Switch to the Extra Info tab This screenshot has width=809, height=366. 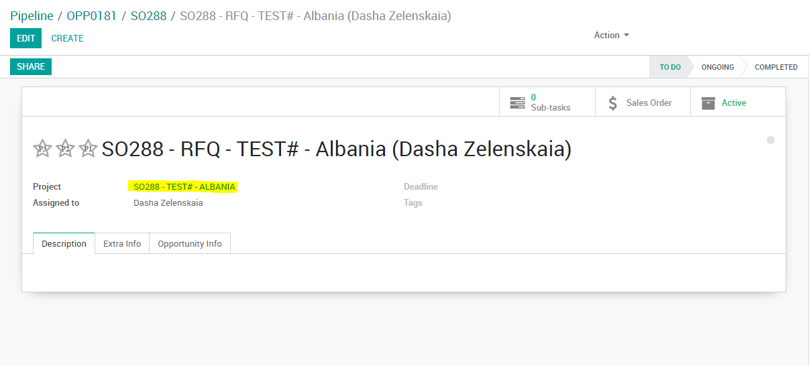(x=122, y=243)
